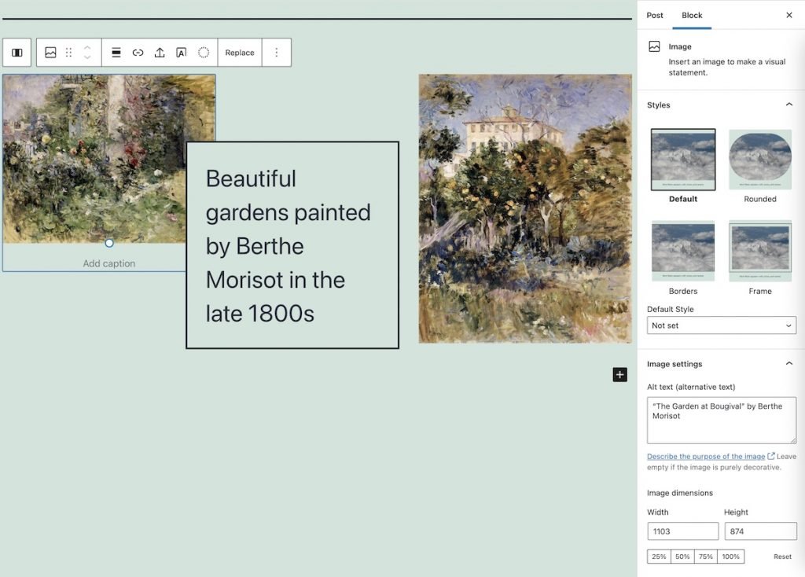Click the upload external image icon
The height and width of the screenshot is (577, 805).
coord(160,53)
